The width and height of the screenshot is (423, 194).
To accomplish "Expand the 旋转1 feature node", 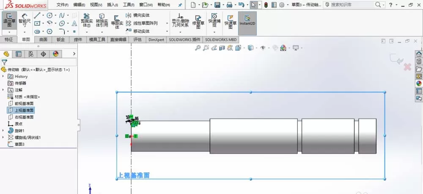I will (3, 130).
